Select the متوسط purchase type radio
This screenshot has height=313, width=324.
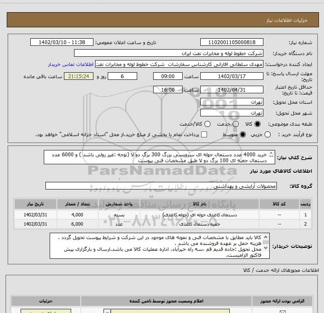tap(243, 134)
